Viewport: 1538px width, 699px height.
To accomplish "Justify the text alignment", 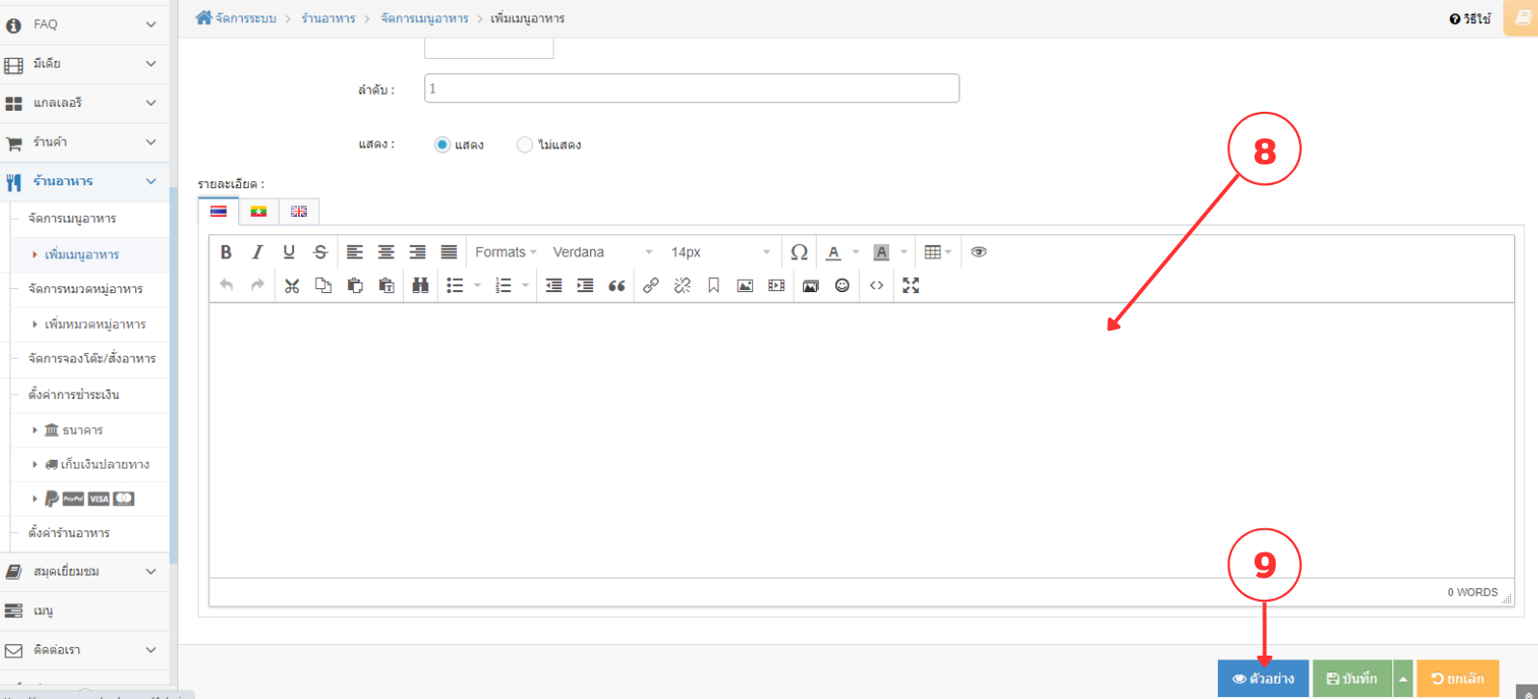I will (449, 252).
